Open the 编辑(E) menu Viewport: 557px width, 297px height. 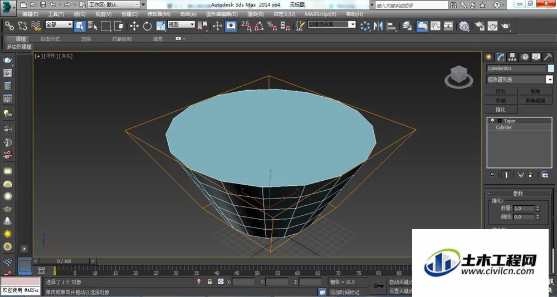[30, 14]
